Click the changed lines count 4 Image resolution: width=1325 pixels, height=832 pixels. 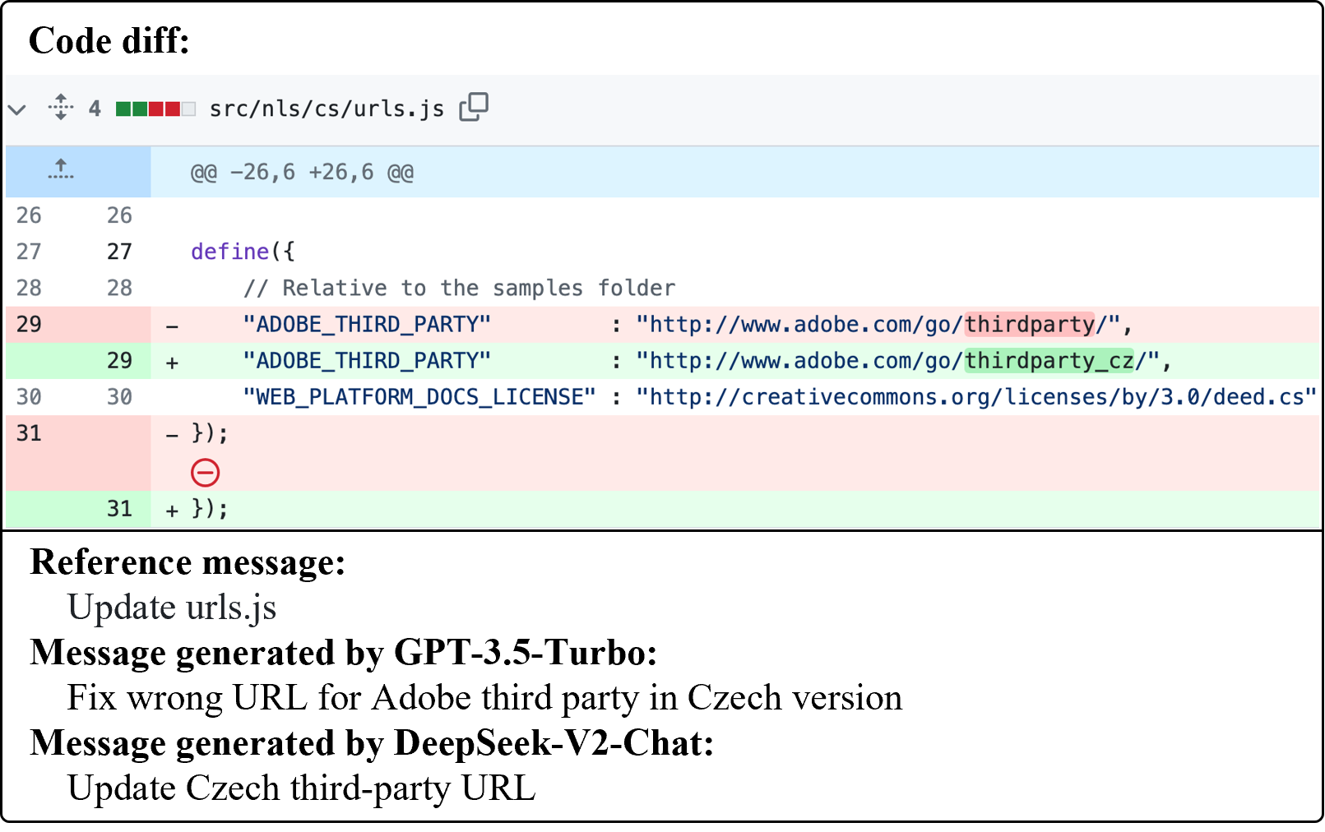pos(95,109)
